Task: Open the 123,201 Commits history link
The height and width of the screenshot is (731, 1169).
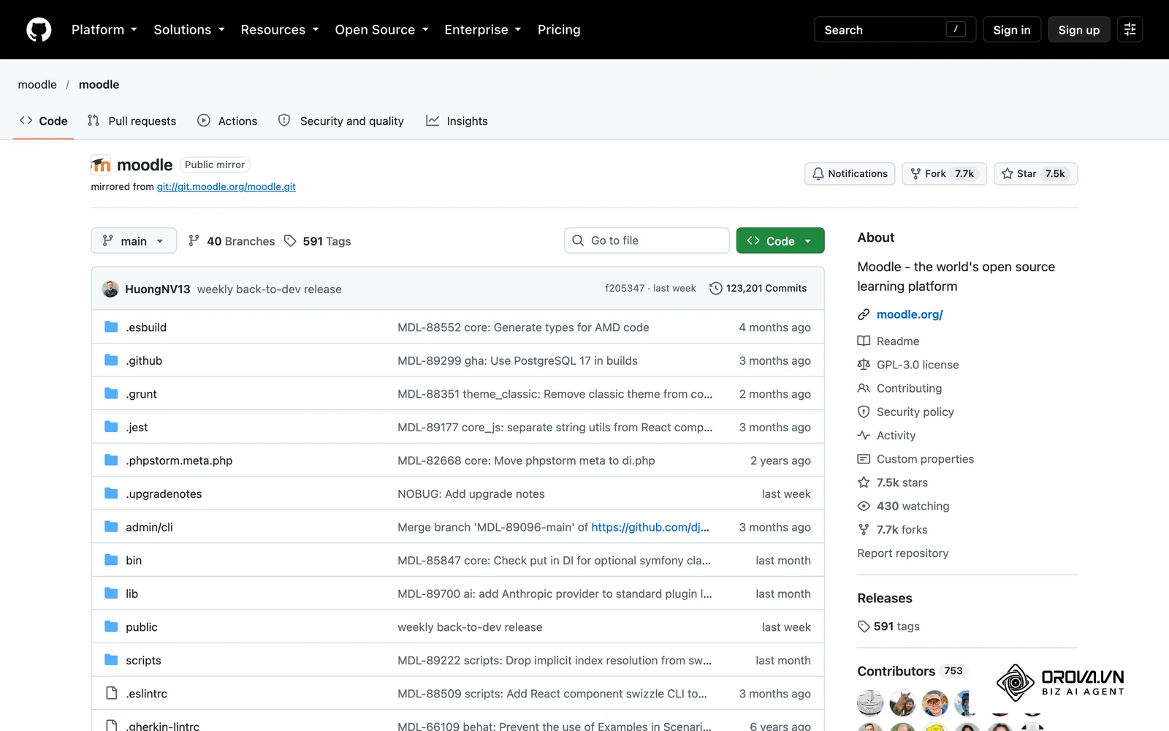Action: coord(758,289)
